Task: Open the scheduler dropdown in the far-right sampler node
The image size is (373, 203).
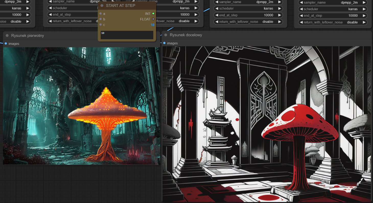Action: tap(333, 9)
